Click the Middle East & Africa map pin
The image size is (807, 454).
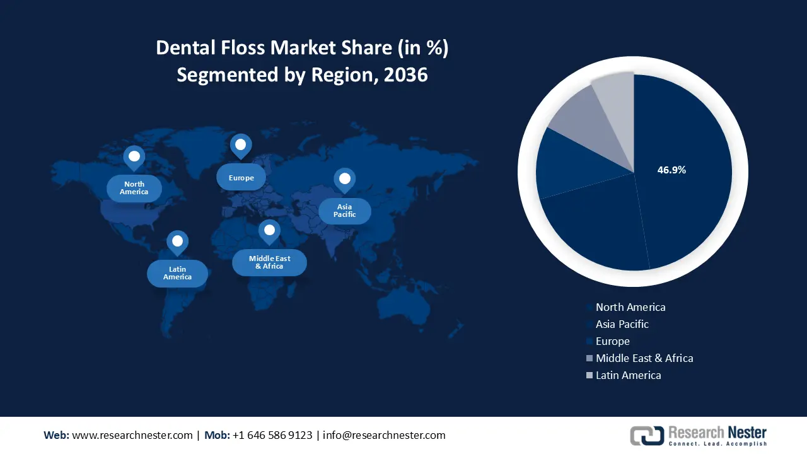(x=269, y=232)
